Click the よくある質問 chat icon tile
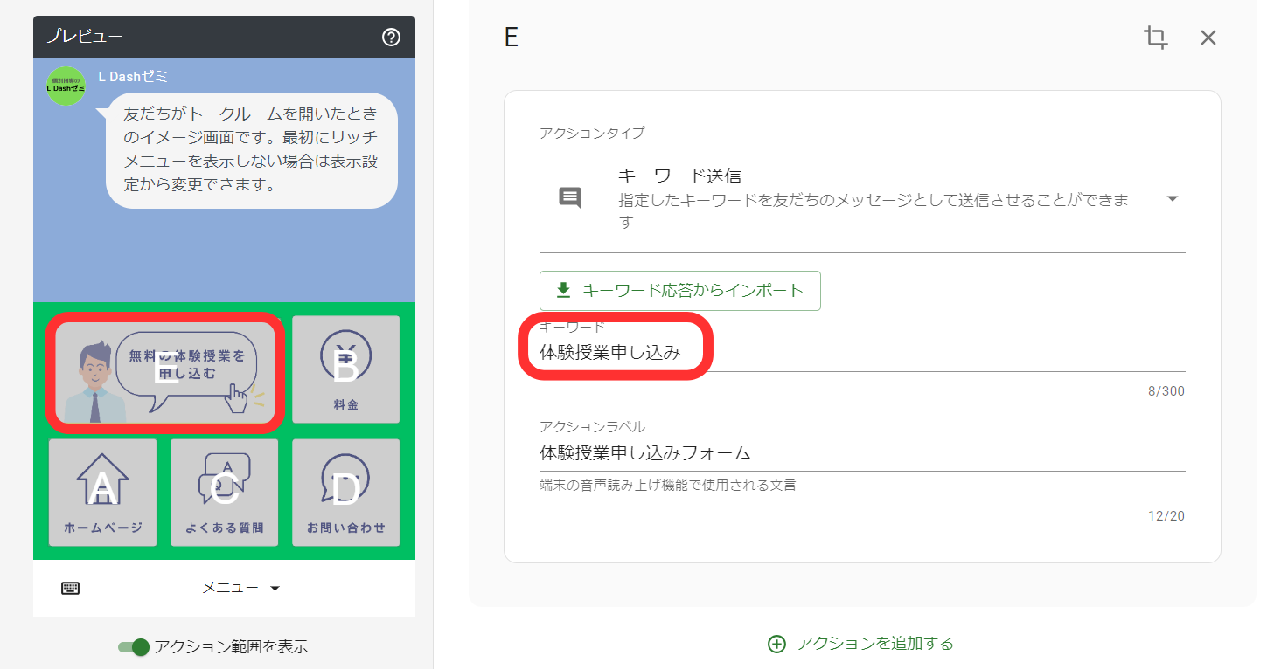Viewport: 1281px width, 669px height. pyautogui.click(x=224, y=492)
